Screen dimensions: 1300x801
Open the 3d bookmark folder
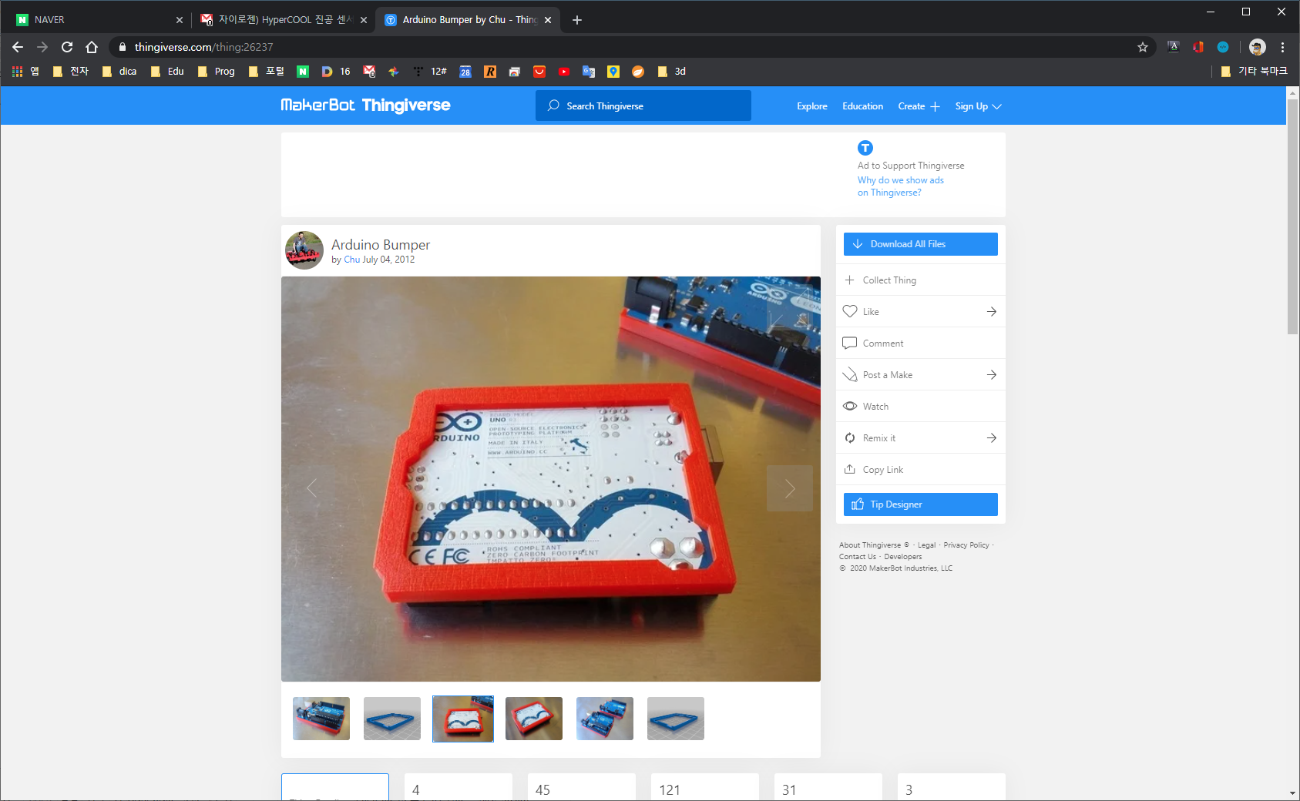pos(672,72)
